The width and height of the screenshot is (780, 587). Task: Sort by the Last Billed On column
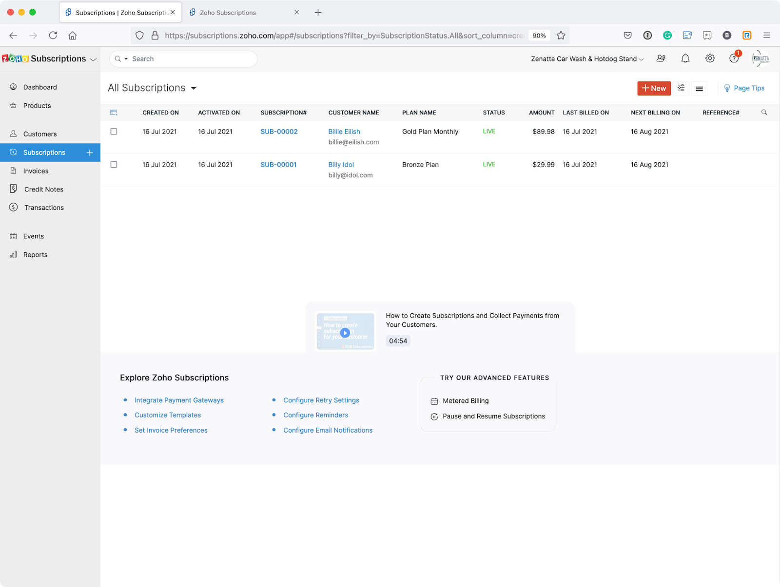(586, 113)
